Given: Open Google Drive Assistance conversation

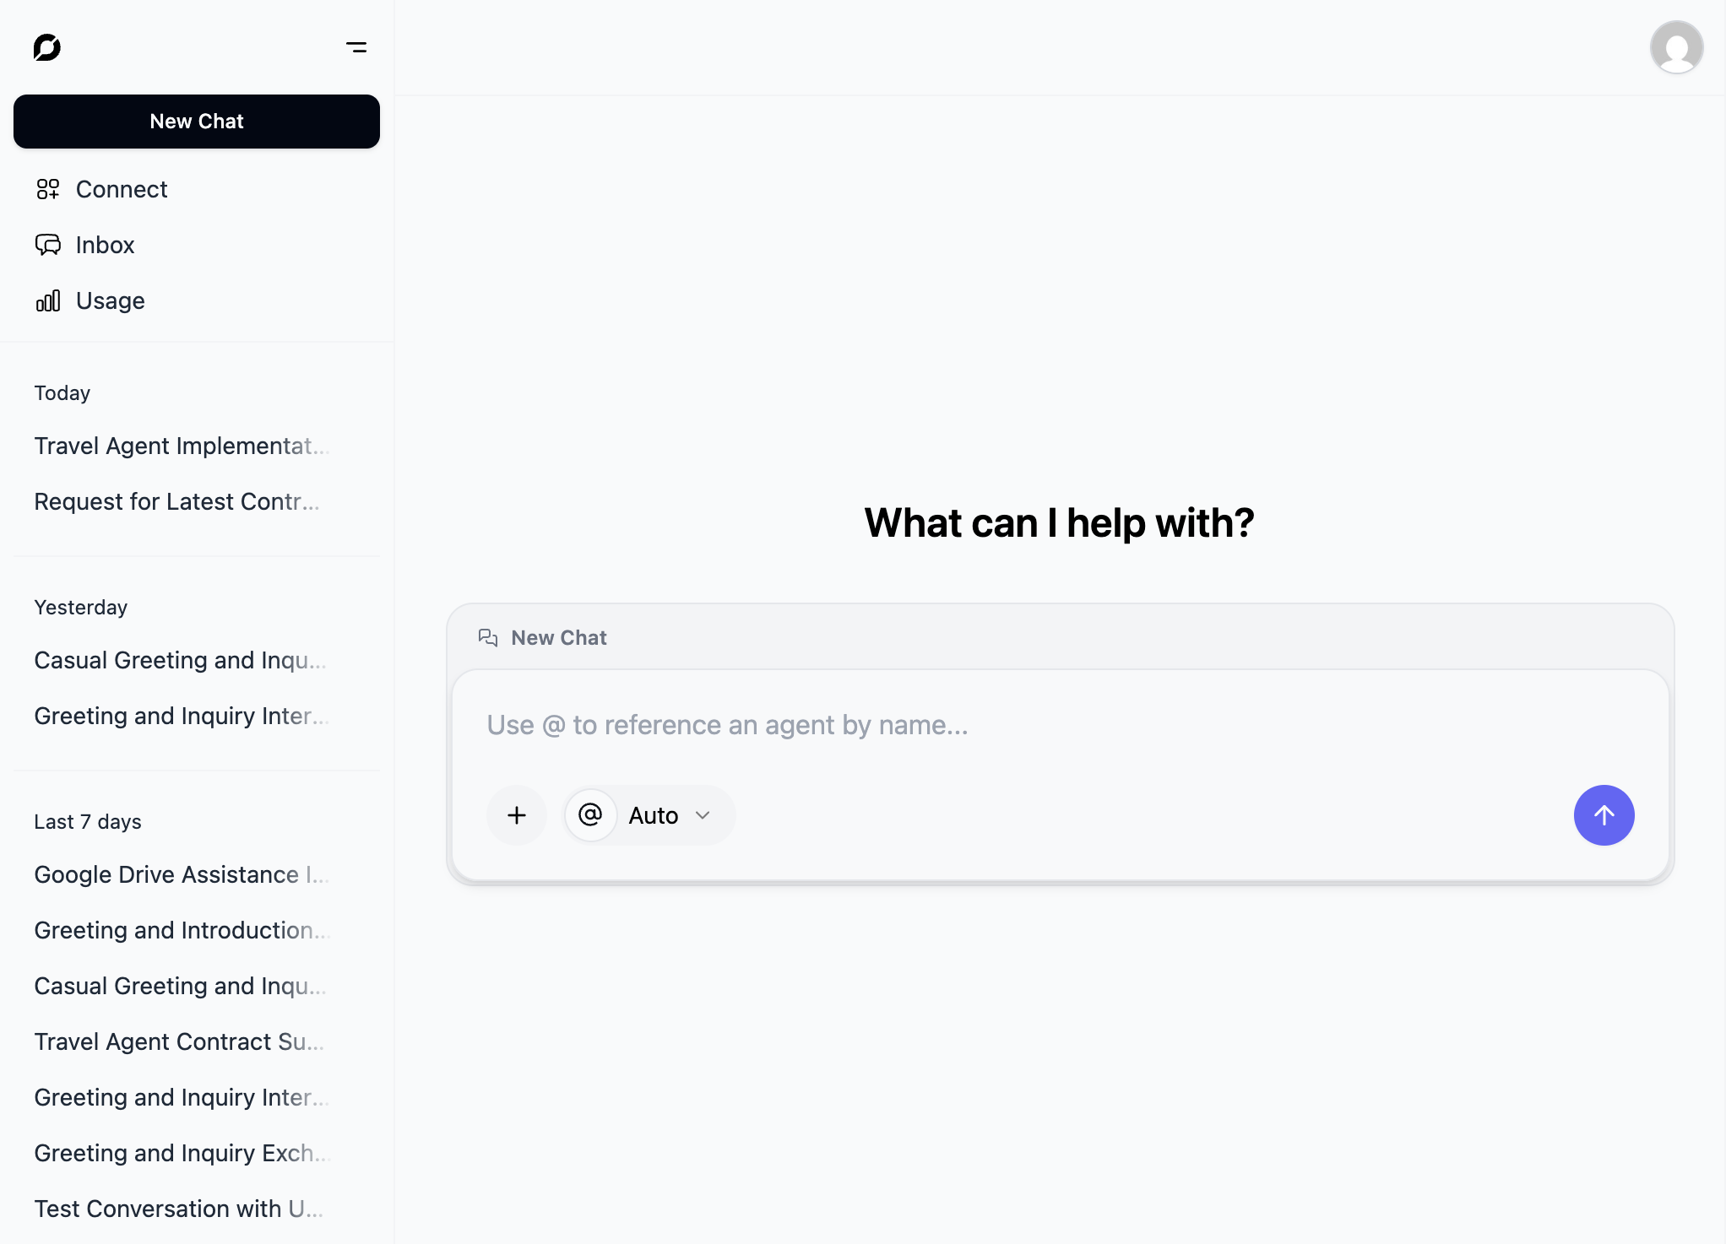Looking at the screenshot, I should (x=181, y=875).
